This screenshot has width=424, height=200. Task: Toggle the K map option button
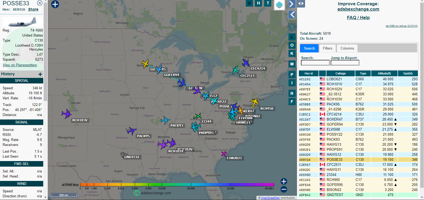(x=292, y=53)
